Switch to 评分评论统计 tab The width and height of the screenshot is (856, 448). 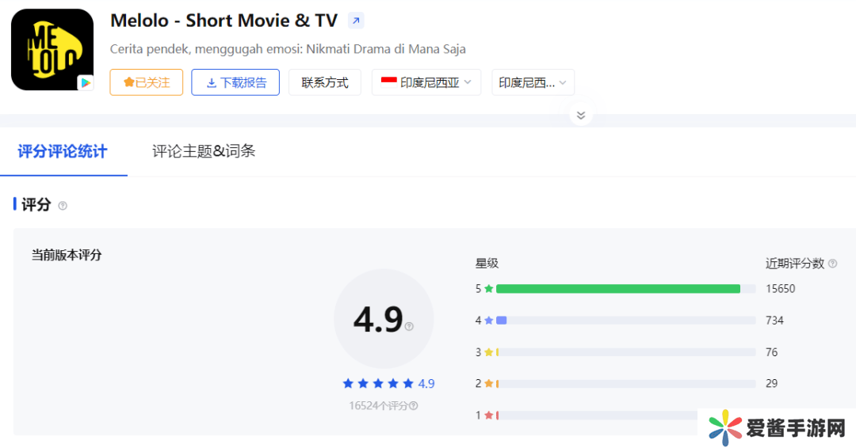coord(63,151)
